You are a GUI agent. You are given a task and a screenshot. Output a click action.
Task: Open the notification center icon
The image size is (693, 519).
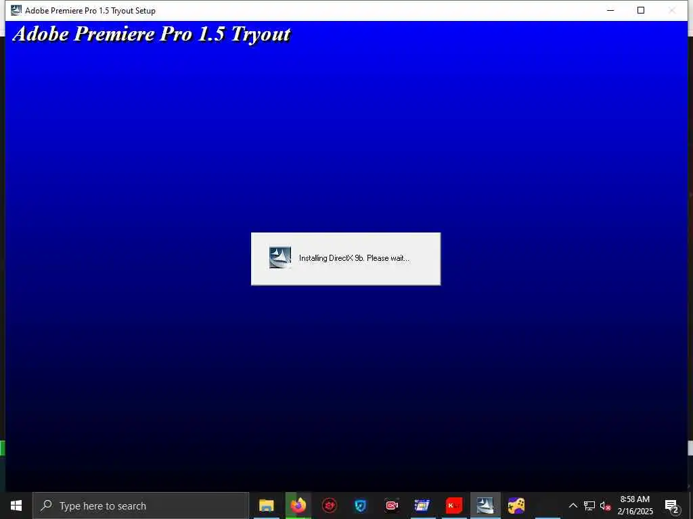coord(672,505)
